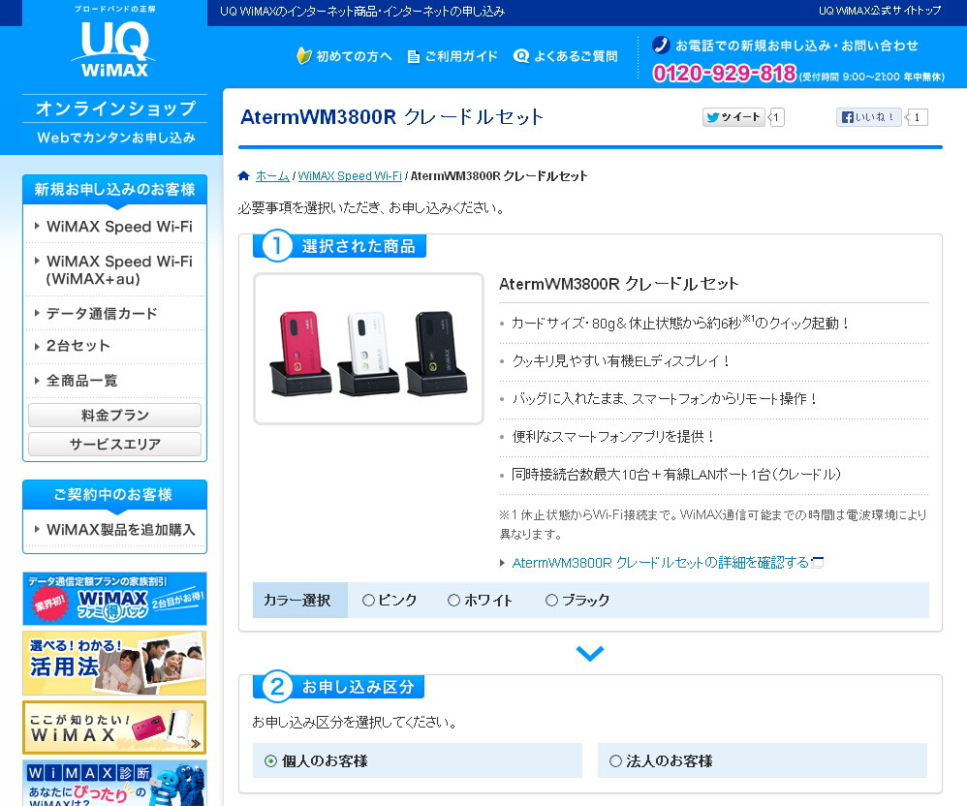Image resolution: width=967 pixels, height=806 pixels.
Task: Select the ホワイト color radio button
Action: point(453,600)
